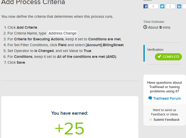186x138 pixels.
Task: Click the 'Add Criteria' text in step one
Action: tap(27, 27)
